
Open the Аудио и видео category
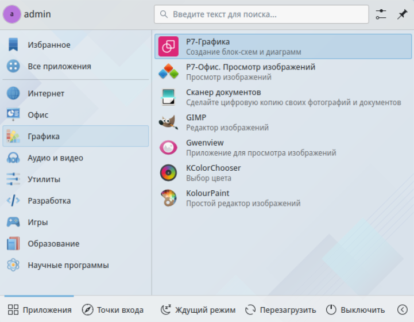click(76, 158)
